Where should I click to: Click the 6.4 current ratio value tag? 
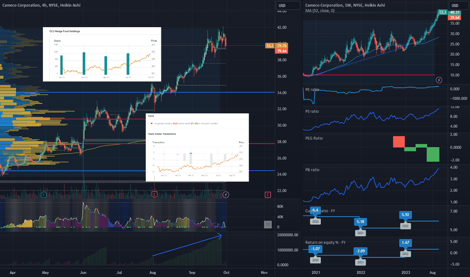click(315, 210)
